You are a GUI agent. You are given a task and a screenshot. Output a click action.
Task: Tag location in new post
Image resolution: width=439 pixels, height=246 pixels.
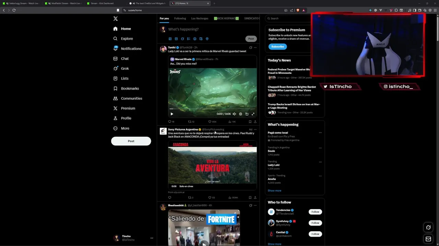pyautogui.click(x=207, y=39)
